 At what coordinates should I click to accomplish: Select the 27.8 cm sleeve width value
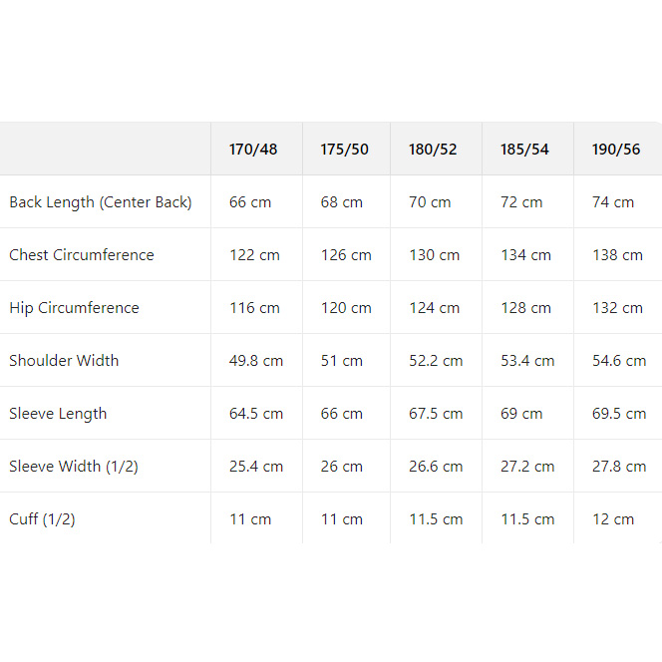point(619,467)
